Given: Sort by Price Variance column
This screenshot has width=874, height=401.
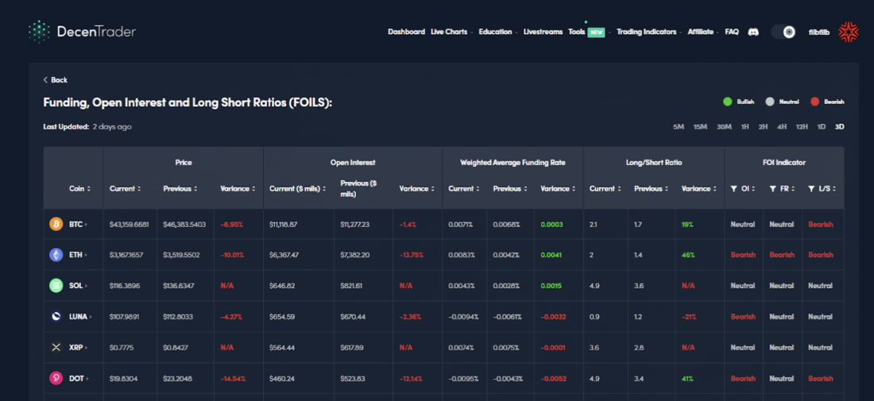Looking at the screenshot, I should (x=237, y=189).
